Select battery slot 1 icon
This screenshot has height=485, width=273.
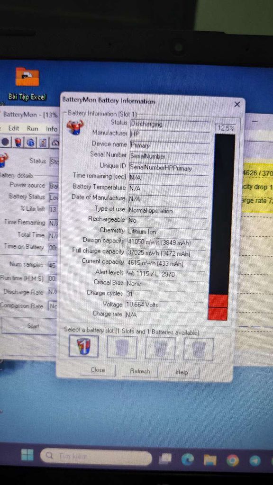coord(83,346)
